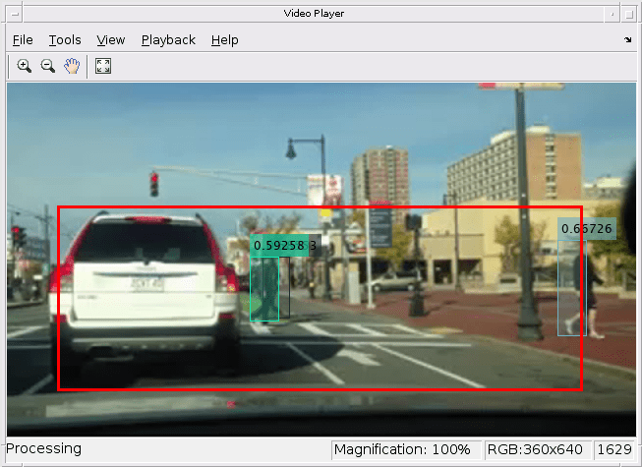The image size is (642, 467).
Task: Select the Zoom Out tool
Action: pyautogui.click(x=48, y=66)
